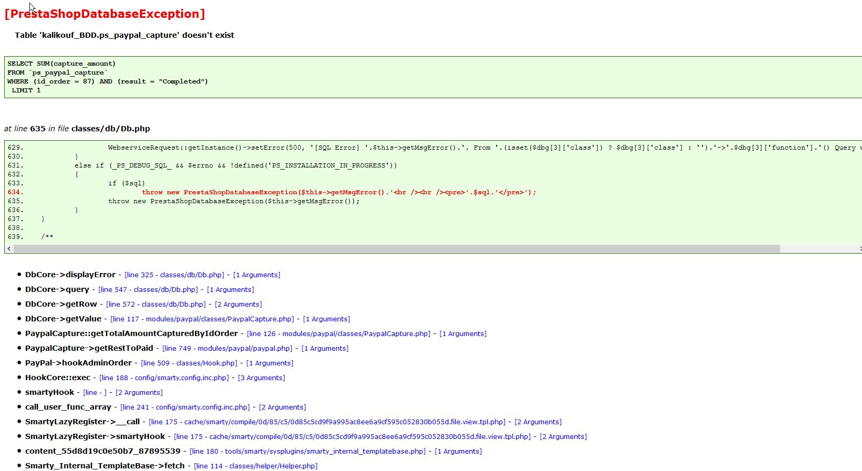Click the code box horizontal scrollbar thumb
The height and width of the screenshot is (471, 862).
(397, 248)
